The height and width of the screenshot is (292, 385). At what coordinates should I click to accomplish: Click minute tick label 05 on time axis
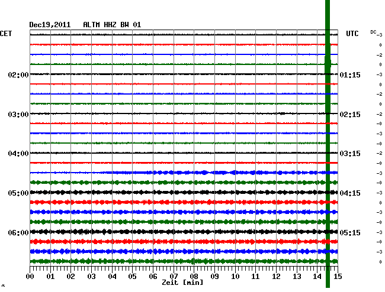[132, 277]
